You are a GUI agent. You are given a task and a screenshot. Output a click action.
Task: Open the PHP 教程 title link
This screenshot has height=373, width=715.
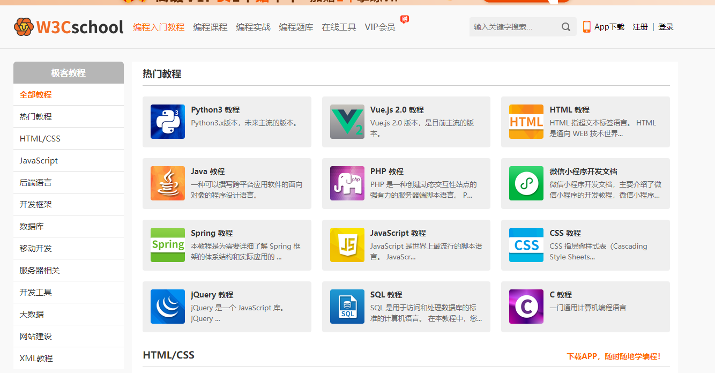pos(387,171)
